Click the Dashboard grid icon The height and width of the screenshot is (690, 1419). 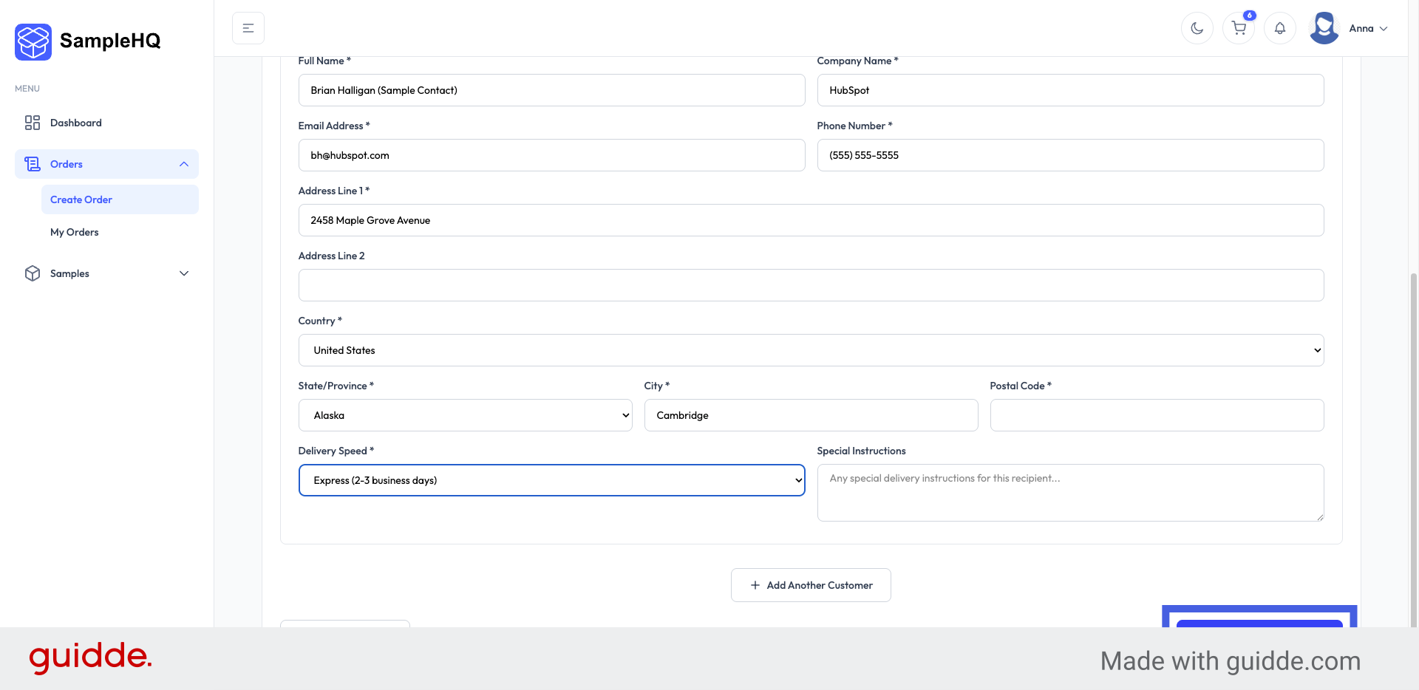click(33, 123)
